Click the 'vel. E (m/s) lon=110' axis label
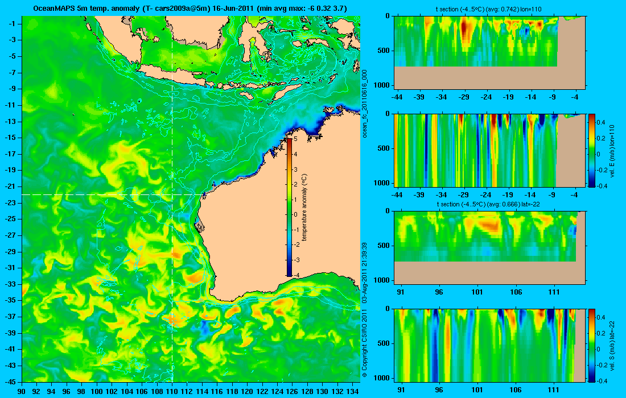The image size is (626, 398). click(613, 150)
